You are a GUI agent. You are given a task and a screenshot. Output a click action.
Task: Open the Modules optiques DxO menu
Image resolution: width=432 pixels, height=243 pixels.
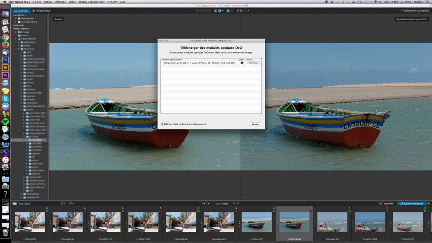pos(92,2)
